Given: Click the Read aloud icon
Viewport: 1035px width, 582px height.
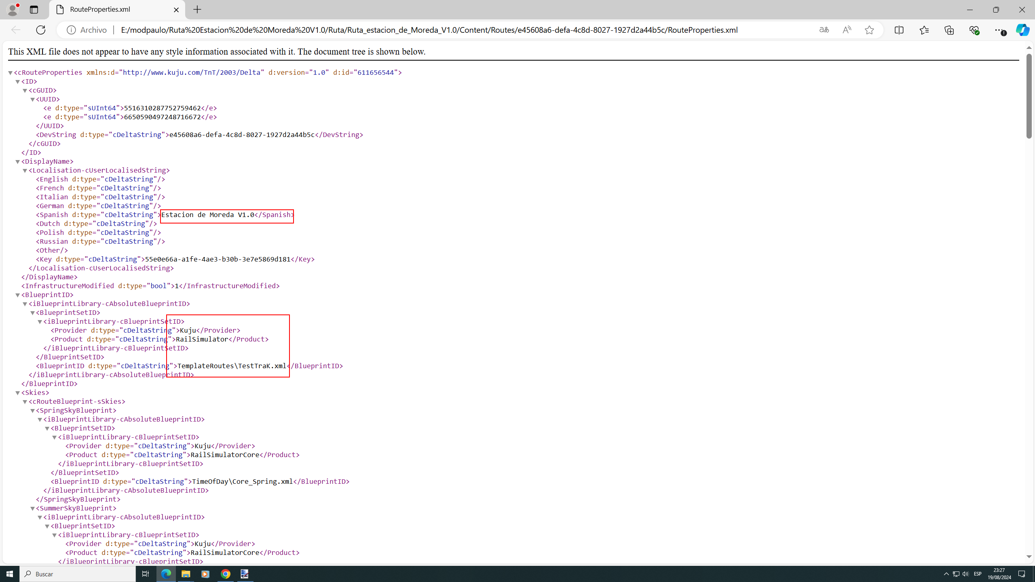Looking at the screenshot, I should pyautogui.click(x=847, y=30).
